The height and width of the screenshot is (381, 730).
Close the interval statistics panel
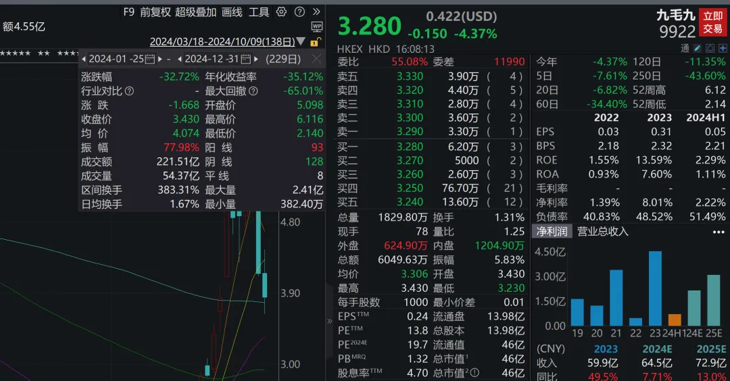pyautogui.click(x=316, y=59)
